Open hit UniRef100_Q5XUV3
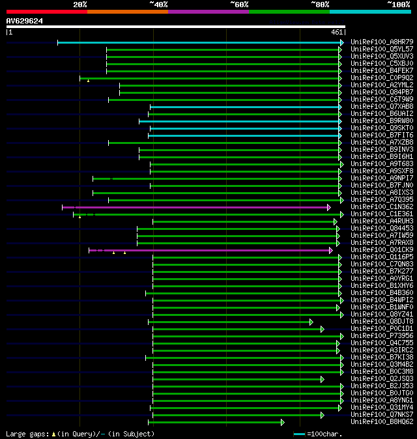This screenshot has width=417, height=439. 382,56
